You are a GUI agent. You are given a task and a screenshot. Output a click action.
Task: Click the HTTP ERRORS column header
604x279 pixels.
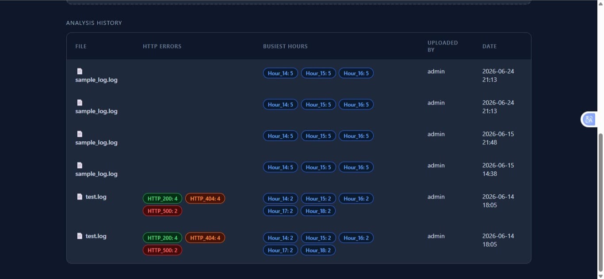point(162,46)
